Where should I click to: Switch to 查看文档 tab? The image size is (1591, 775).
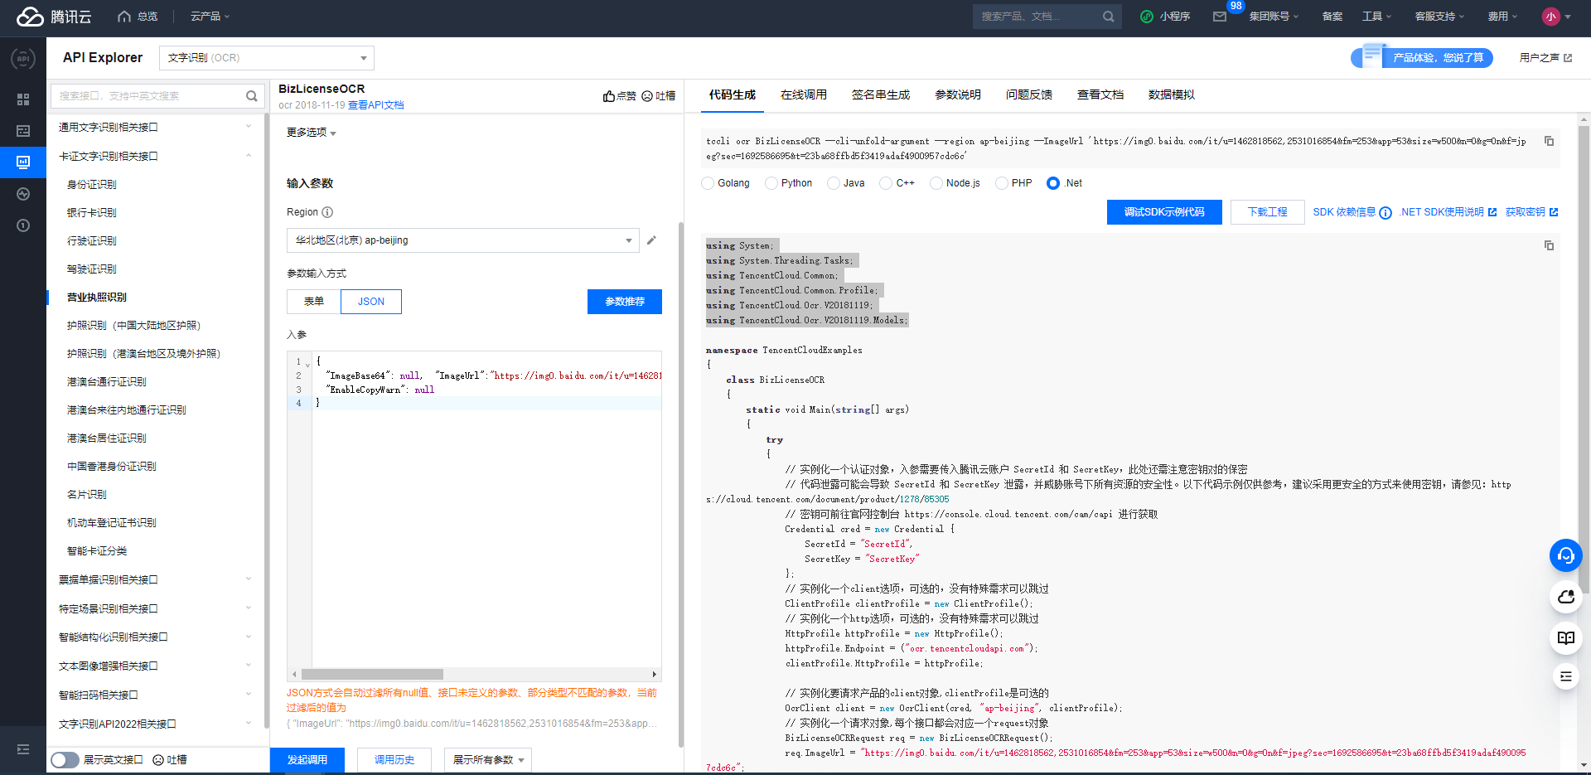tap(1100, 94)
